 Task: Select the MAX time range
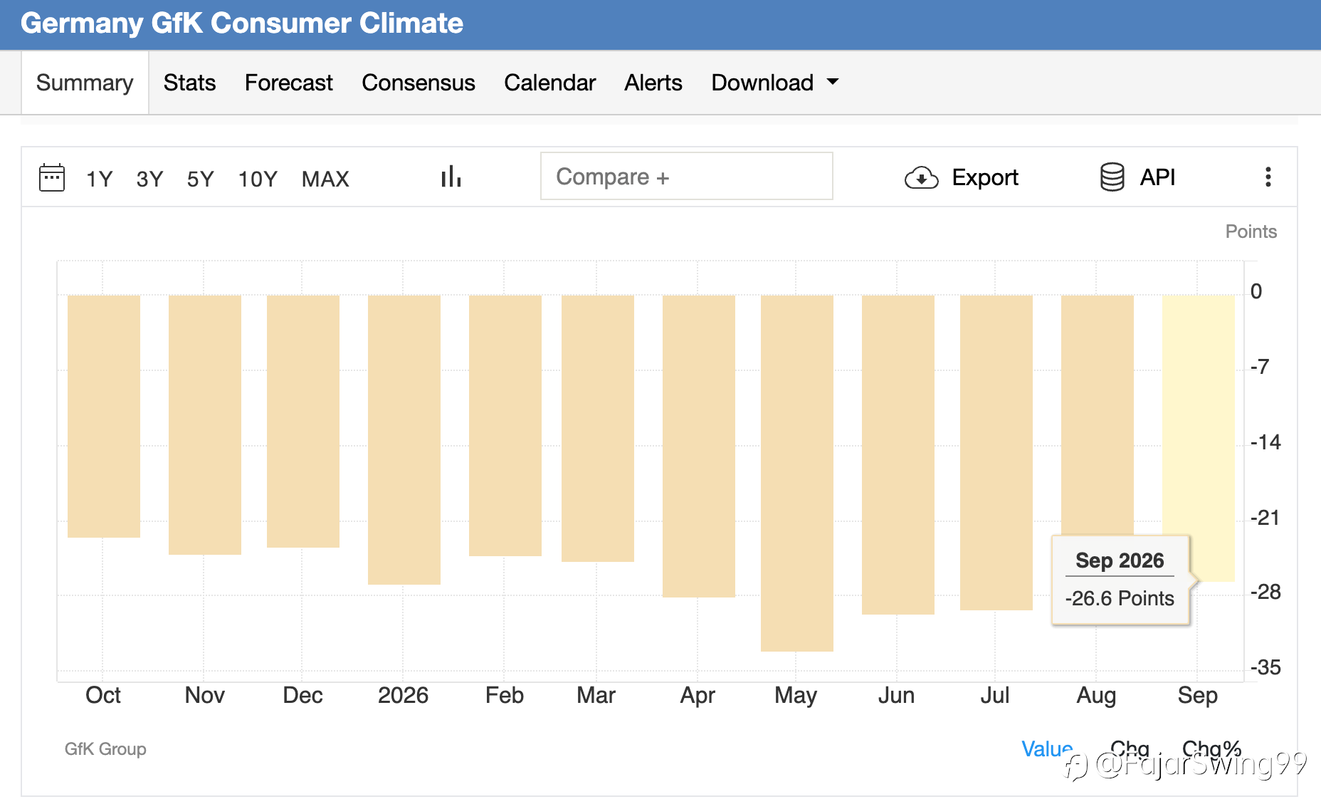tap(325, 179)
